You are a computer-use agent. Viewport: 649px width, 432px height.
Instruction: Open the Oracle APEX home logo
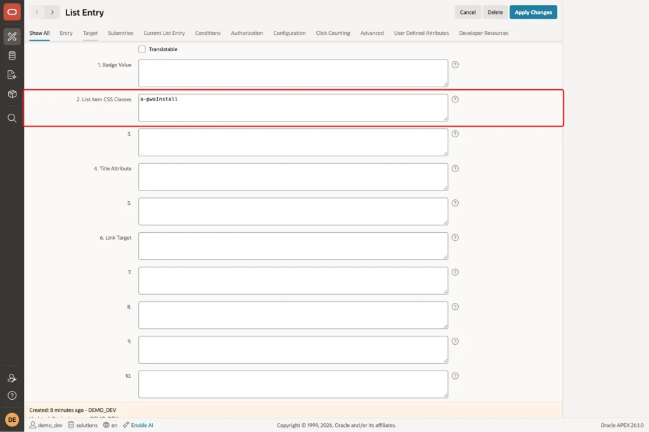12,12
